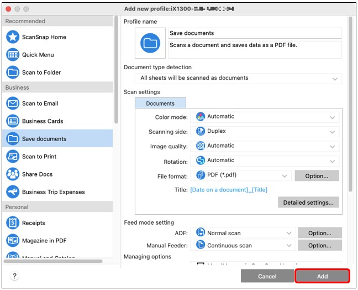Select the Business Trip Expenses airplane icon
This screenshot has height=290, width=358.
13,191
